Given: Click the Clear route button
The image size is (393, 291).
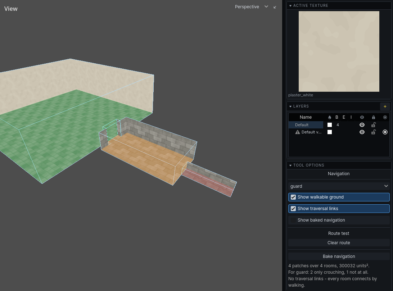Looking at the screenshot, I should tap(339, 243).
